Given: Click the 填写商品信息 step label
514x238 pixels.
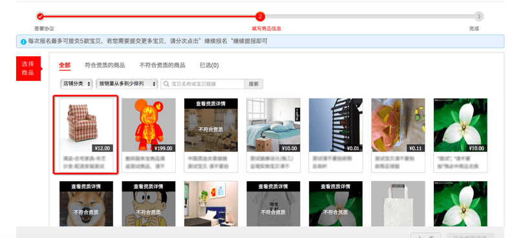Looking at the screenshot, I should tap(266, 29).
